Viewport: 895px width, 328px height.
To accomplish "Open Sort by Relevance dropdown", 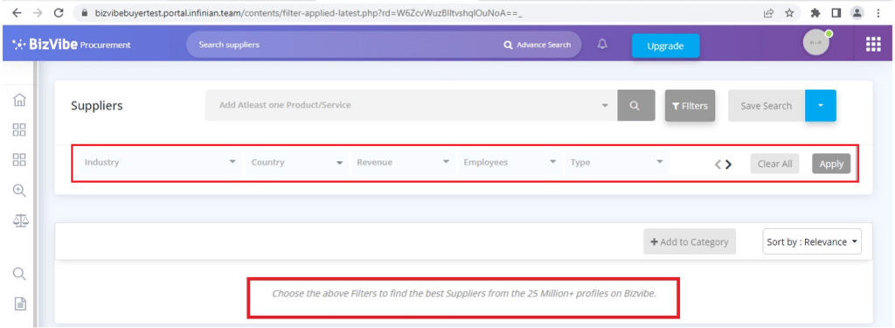I will [812, 241].
